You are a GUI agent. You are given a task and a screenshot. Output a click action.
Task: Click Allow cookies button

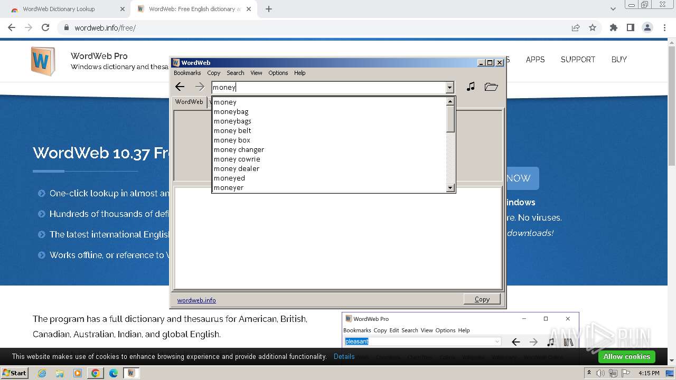coord(627,357)
